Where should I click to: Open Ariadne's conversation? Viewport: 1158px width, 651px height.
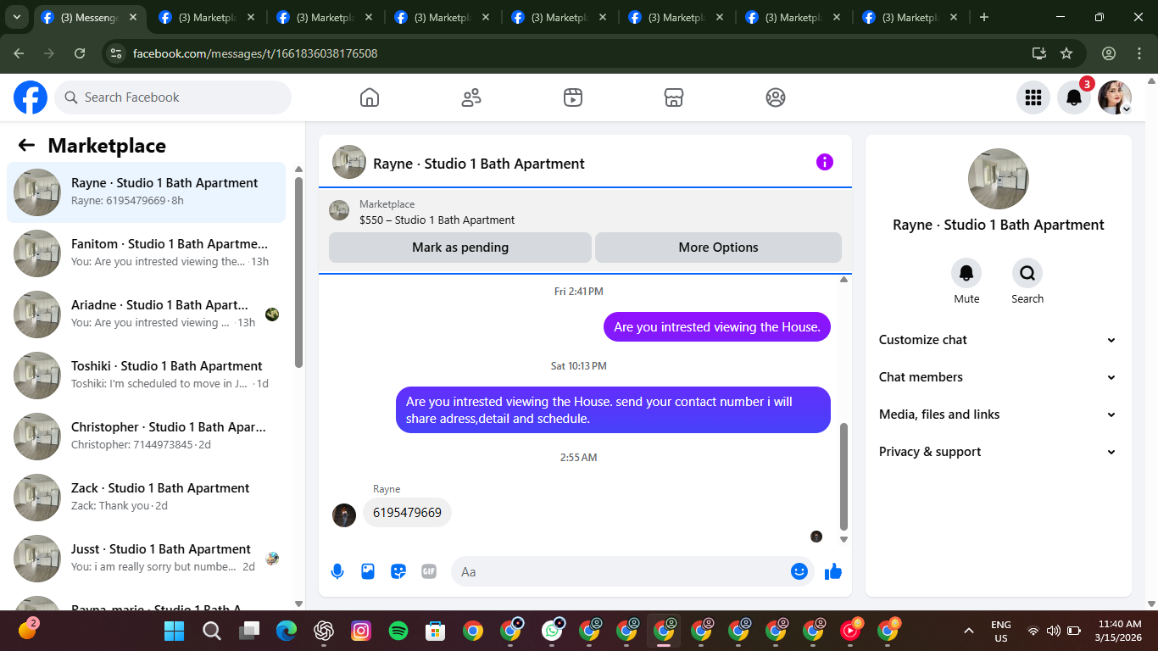click(147, 314)
